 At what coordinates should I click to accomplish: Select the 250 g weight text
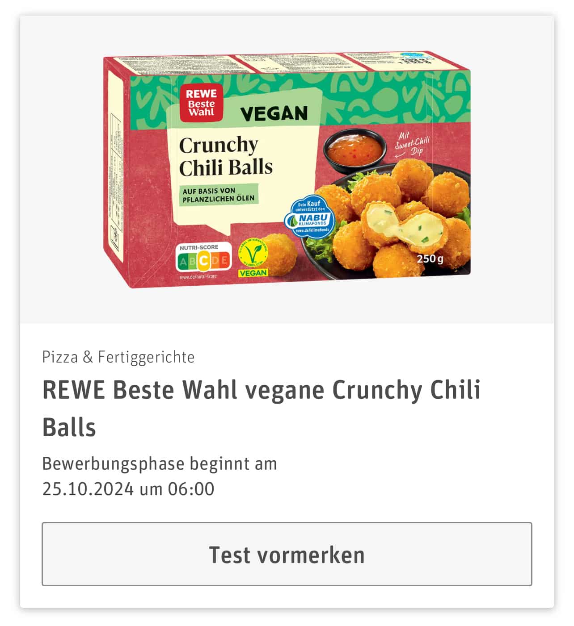(430, 259)
